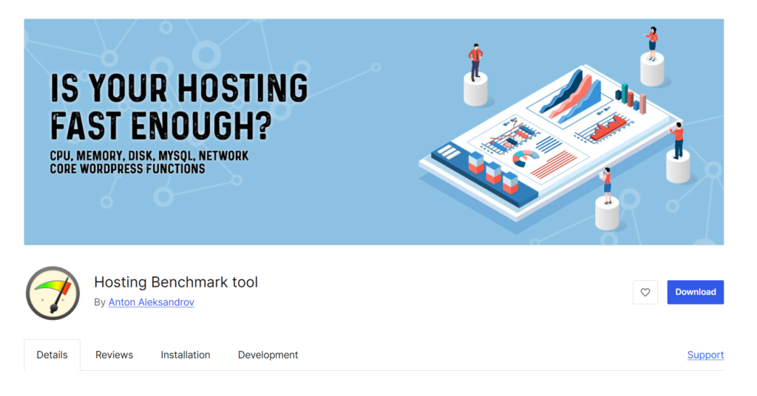Switch to the Reviews tab
This screenshot has width=757, height=396.
(x=114, y=355)
